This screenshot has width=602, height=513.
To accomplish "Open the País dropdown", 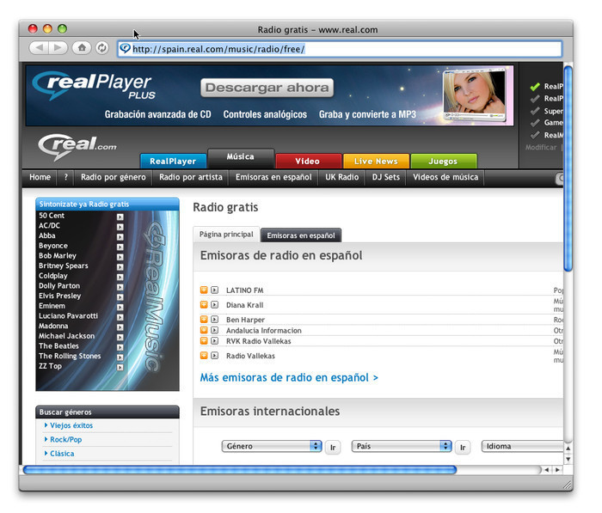I will 402,446.
